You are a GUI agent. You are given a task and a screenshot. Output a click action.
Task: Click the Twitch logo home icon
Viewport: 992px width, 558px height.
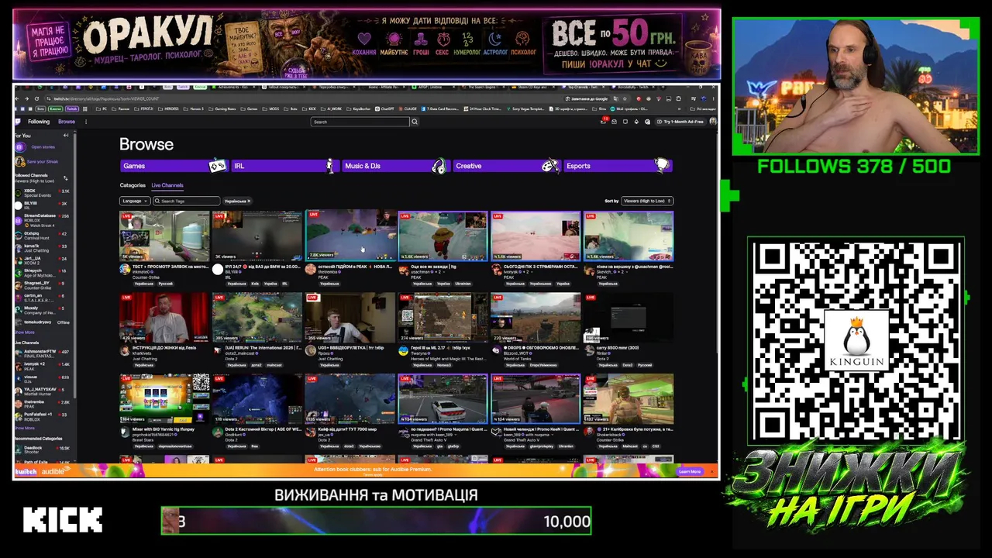[19, 122]
